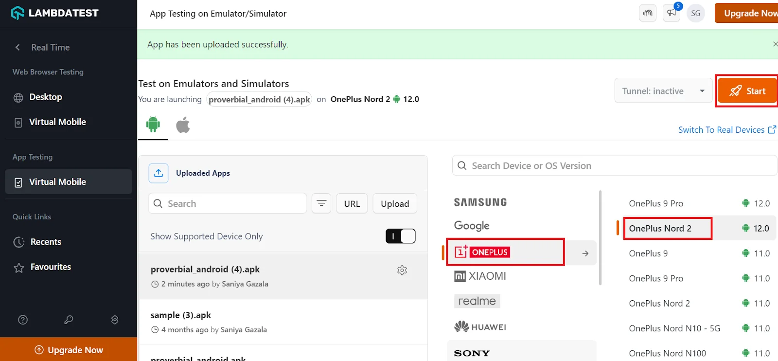Open the SG user avatar menu
778x361 pixels.
pyautogui.click(x=696, y=13)
